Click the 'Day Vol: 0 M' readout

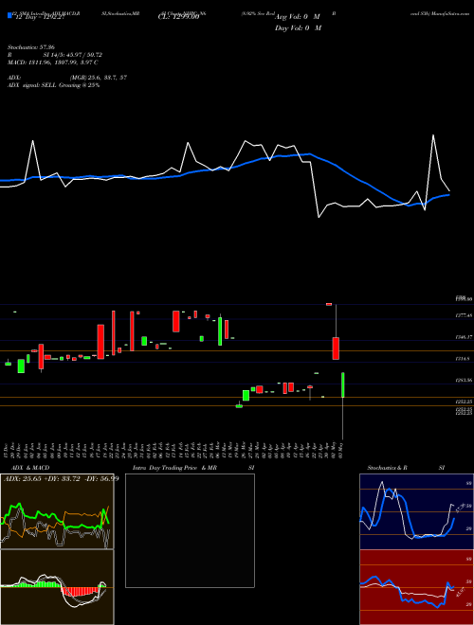[299, 28]
